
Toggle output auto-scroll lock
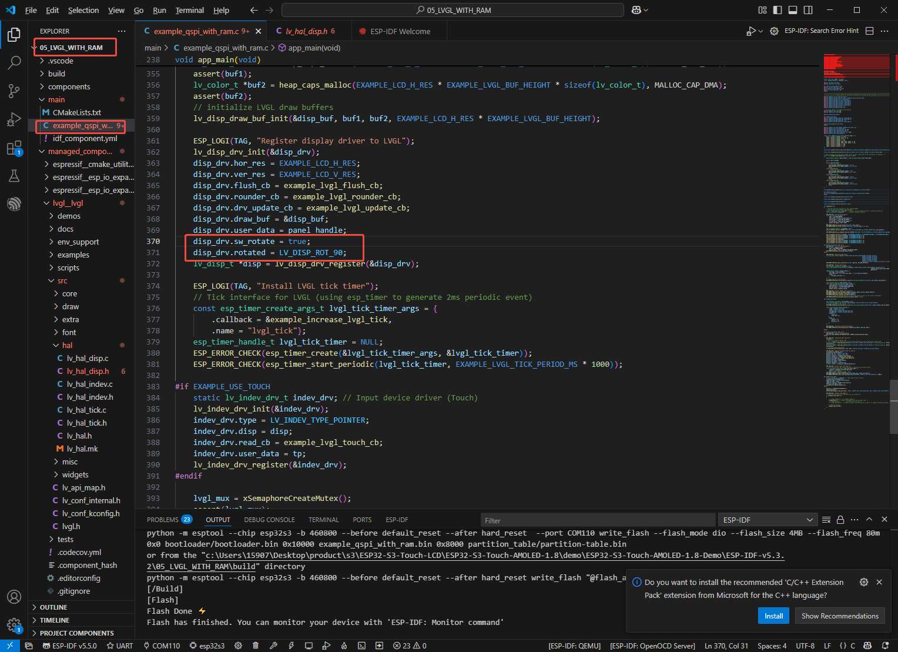pyautogui.click(x=840, y=520)
